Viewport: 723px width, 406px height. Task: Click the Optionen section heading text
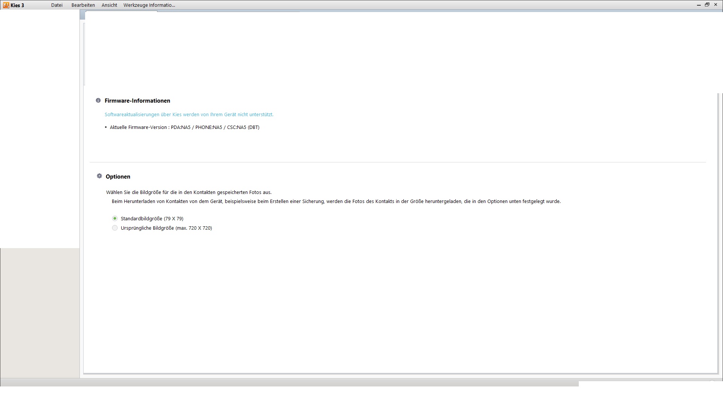pos(118,177)
